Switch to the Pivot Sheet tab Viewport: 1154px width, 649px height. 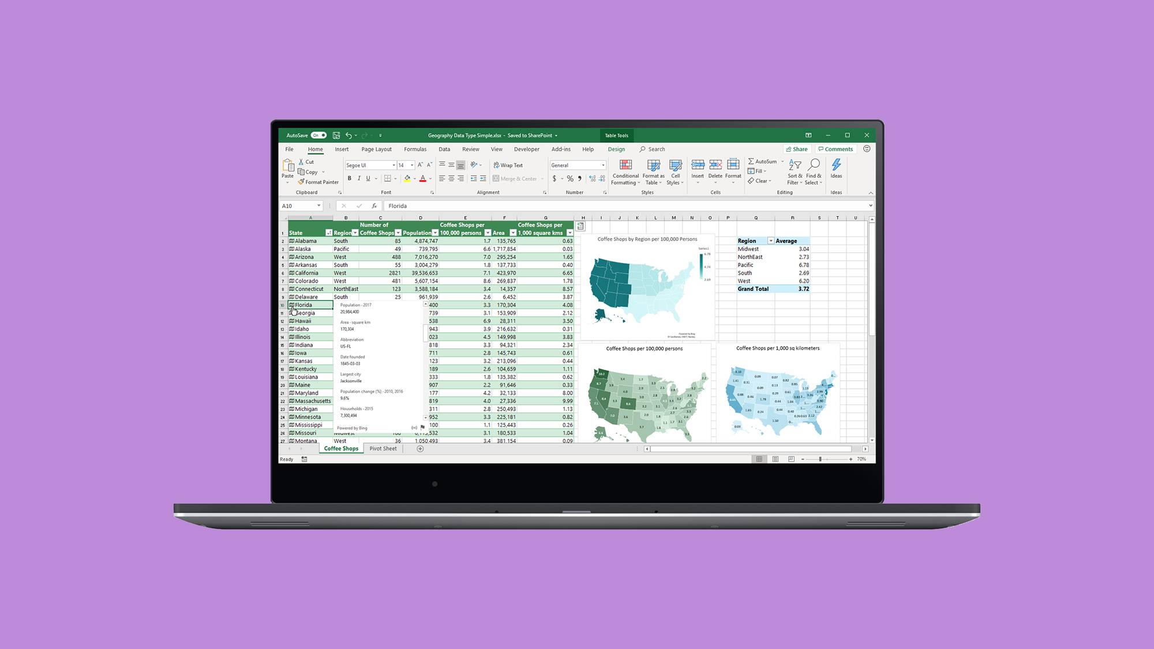[x=383, y=448]
